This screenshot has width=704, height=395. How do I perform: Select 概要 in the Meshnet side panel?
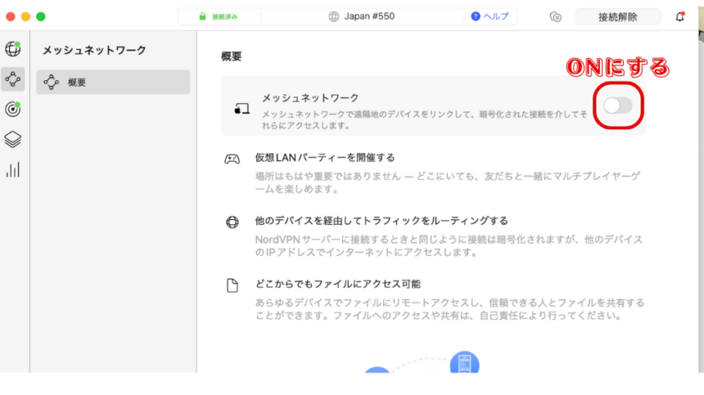pyautogui.click(x=113, y=82)
